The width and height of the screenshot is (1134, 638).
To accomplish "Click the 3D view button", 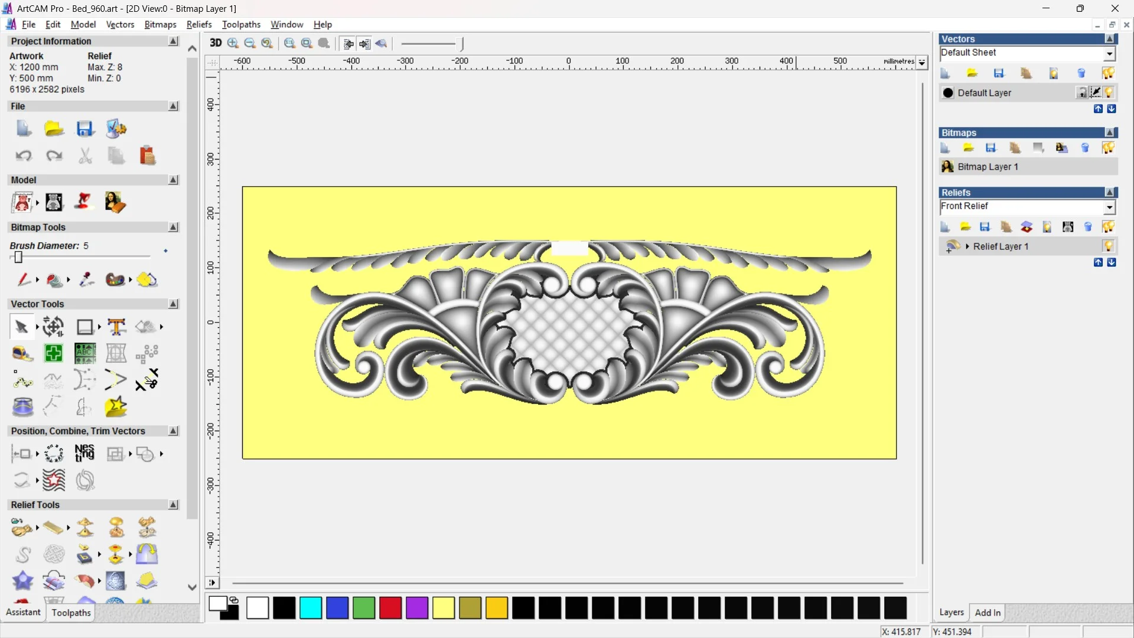I will tap(216, 43).
